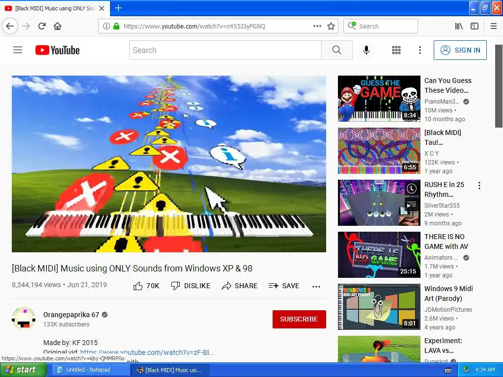This screenshot has height=377, width=503.
Task: Subscribe to Orangepaprika 67 channel
Action: coord(299,319)
